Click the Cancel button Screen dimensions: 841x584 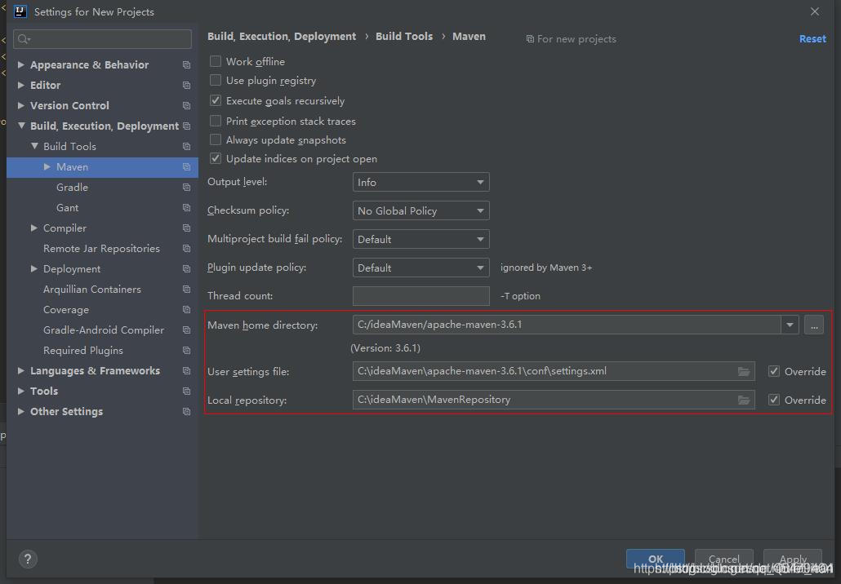[x=724, y=559]
